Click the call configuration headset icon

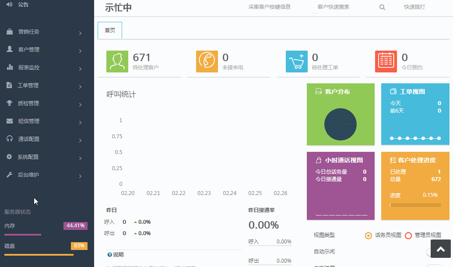(x=10, y=139)
